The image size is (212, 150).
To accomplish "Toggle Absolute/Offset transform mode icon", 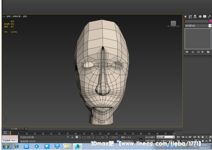I will tap(77, 137).
